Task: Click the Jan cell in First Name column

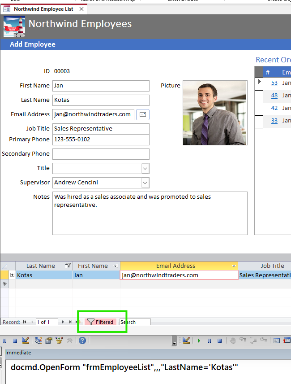Action: [96, 275]
